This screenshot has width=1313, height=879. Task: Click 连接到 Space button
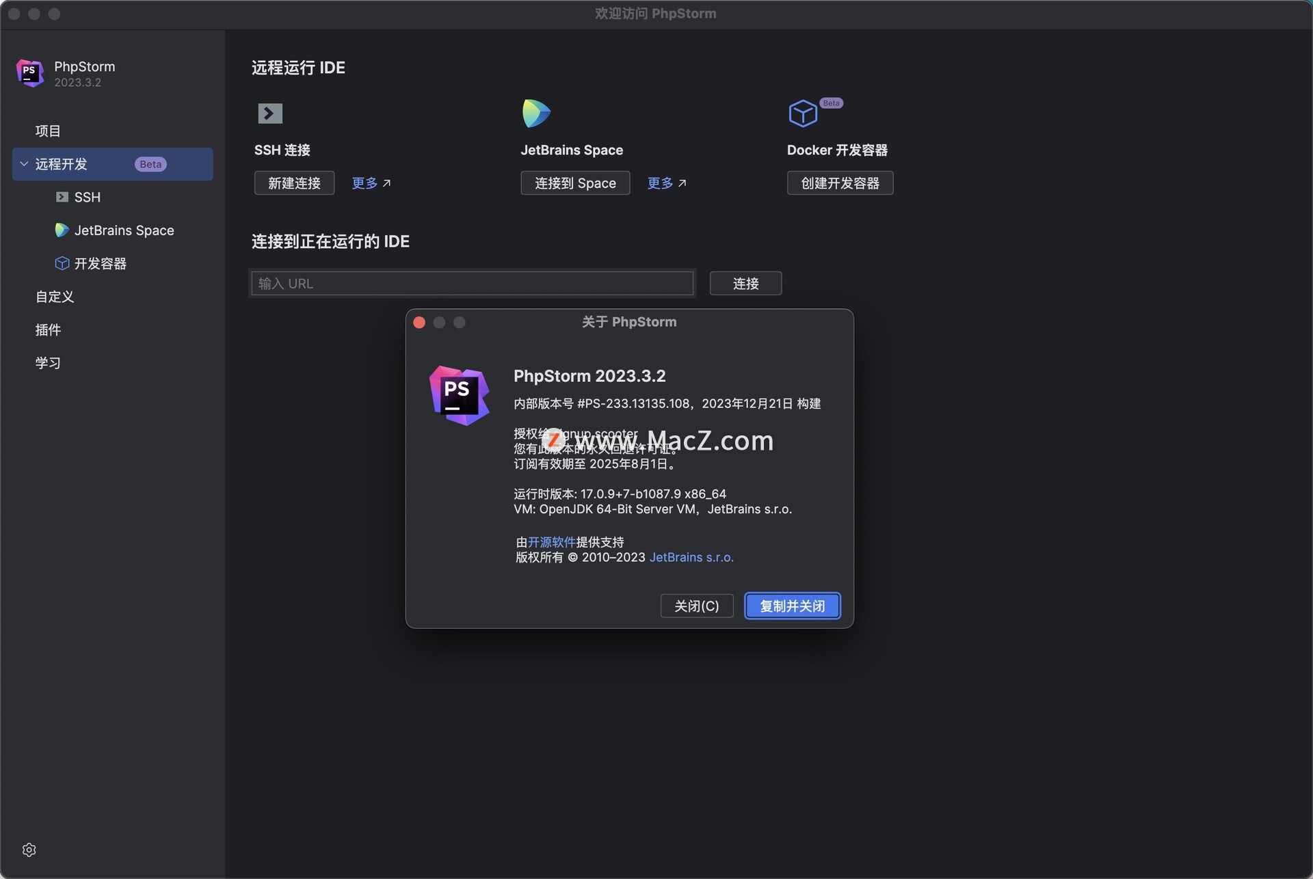click(x=575, y=183)
